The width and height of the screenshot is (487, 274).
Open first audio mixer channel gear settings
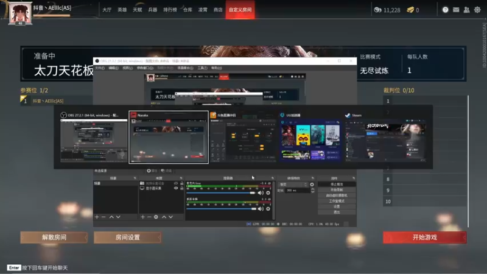(268, 193)
